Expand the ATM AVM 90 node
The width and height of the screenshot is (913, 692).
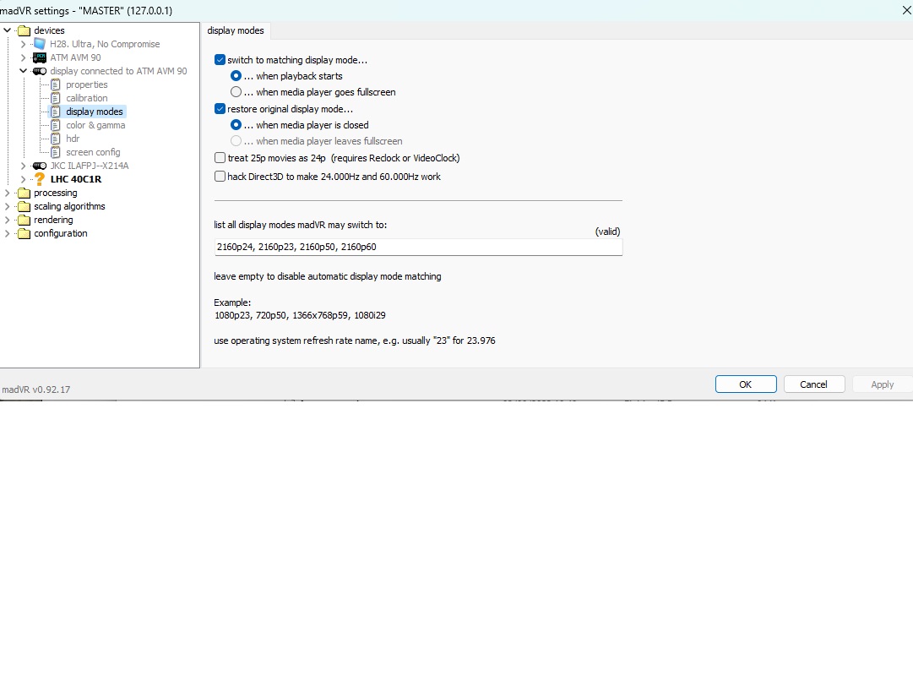[x=23, y=57]
